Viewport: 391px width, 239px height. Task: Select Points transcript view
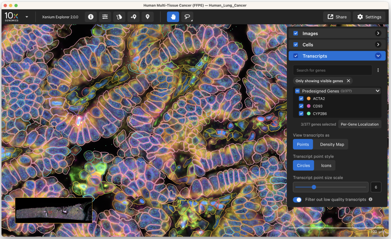[303, 144]
